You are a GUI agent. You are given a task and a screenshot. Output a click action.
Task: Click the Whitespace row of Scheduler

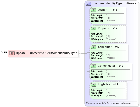click(x=104, y=58)
